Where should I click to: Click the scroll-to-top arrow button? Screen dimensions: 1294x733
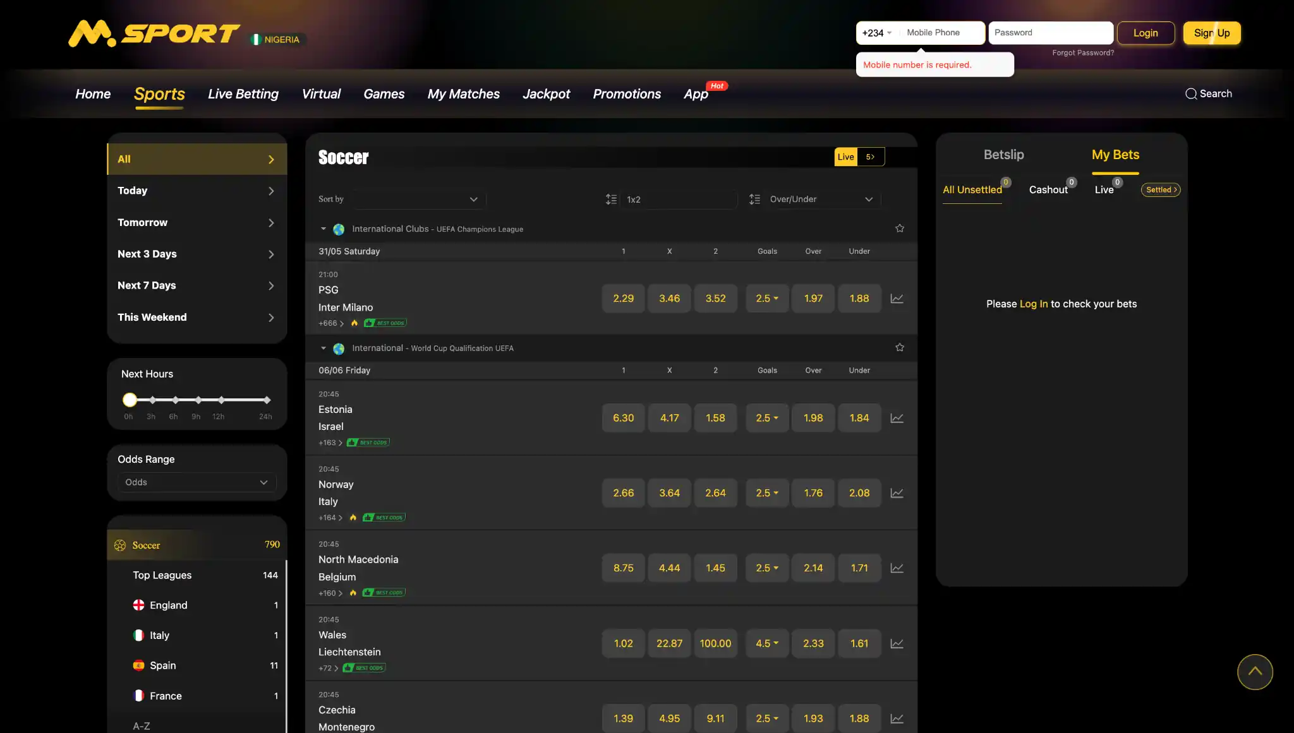(x=1255, y=672)
